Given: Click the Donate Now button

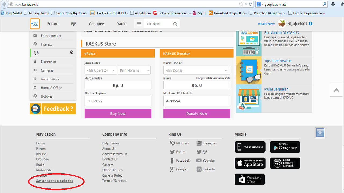Looking at the screenshot, I should (x=197, y=113).
